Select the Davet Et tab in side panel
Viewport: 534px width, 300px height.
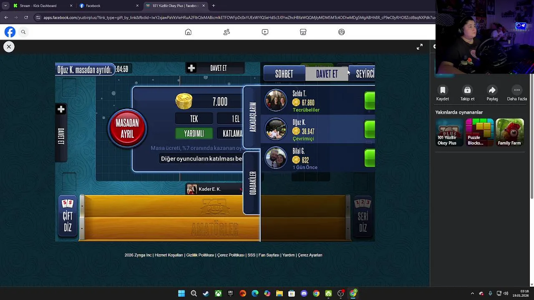327,74
